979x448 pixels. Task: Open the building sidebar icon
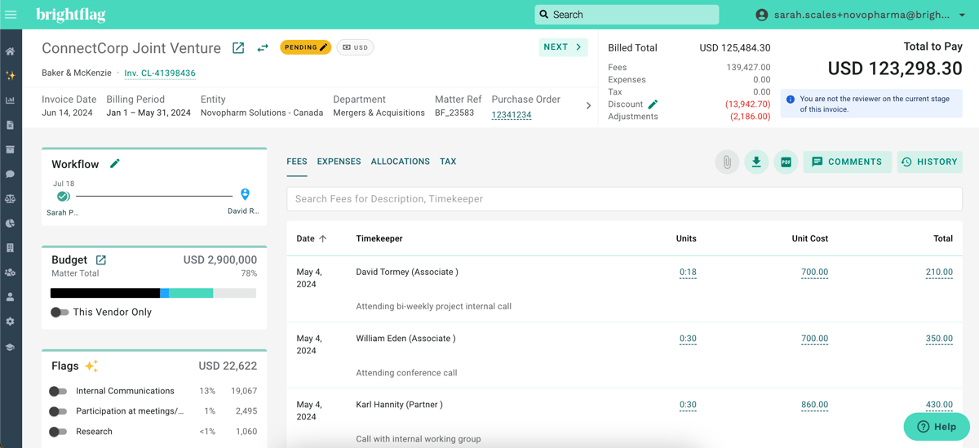coord(11,247)
